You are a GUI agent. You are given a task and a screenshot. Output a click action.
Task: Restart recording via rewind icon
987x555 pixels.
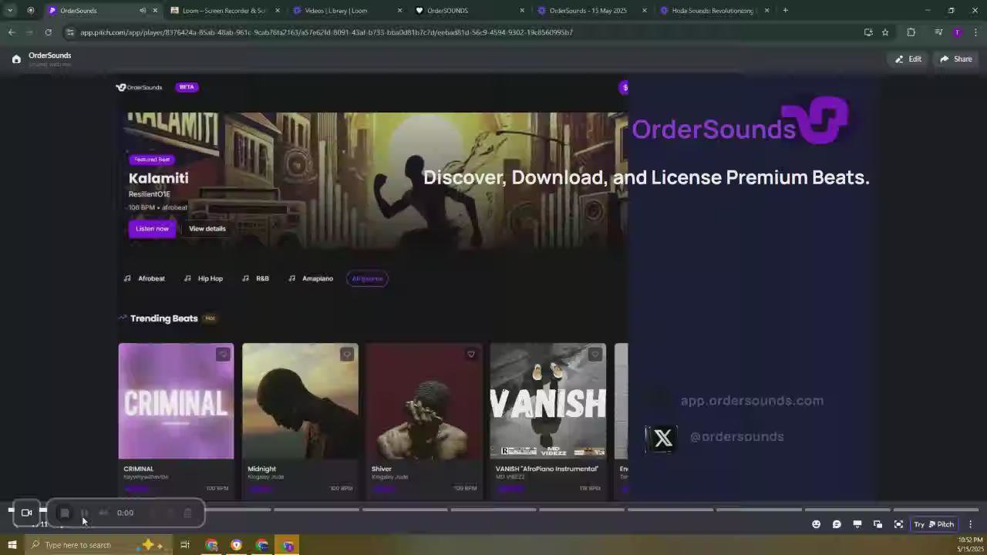tap(103, 513)
